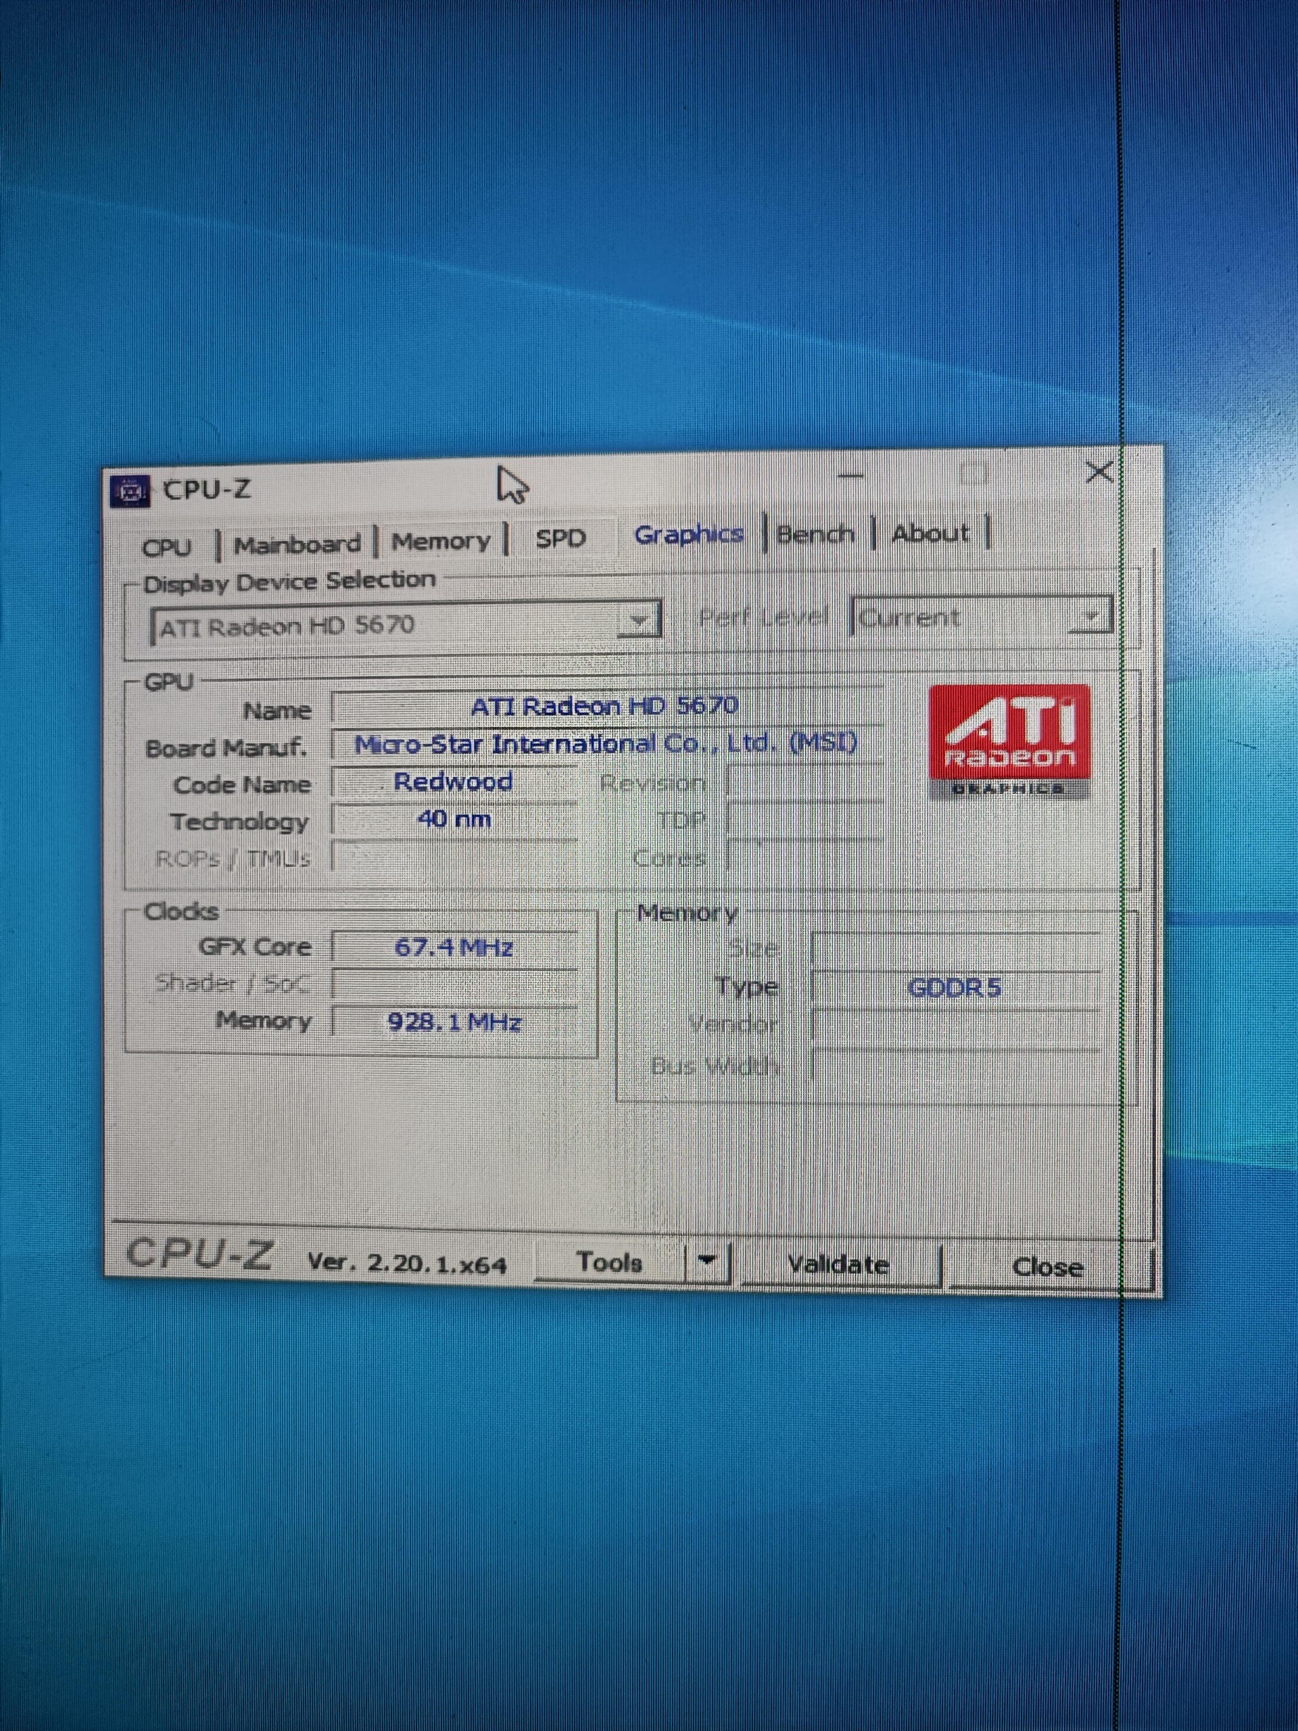The height and width of the screenshot is (1731, 1298).
Task: Click the version text Ver. 2.20.1.x64
Action: click(x=407, y=1262)
